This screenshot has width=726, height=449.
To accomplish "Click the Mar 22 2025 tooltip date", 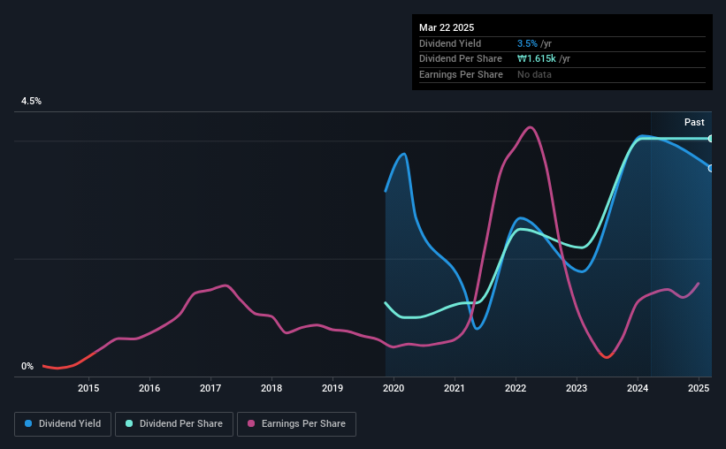I will (x=447, y=27).
